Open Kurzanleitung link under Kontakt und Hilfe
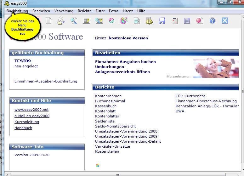 27,122
